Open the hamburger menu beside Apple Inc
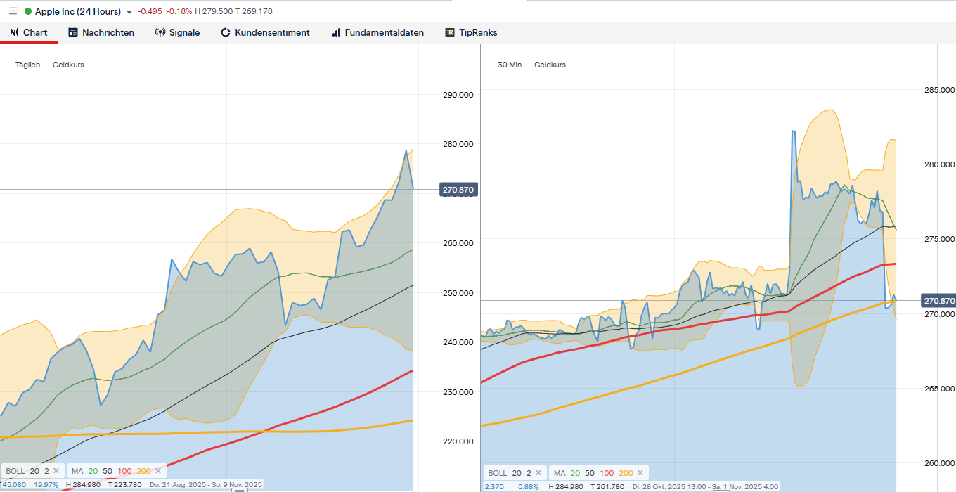Image resolution: width=956 pixels, height=492 pixels. (13, 11)
